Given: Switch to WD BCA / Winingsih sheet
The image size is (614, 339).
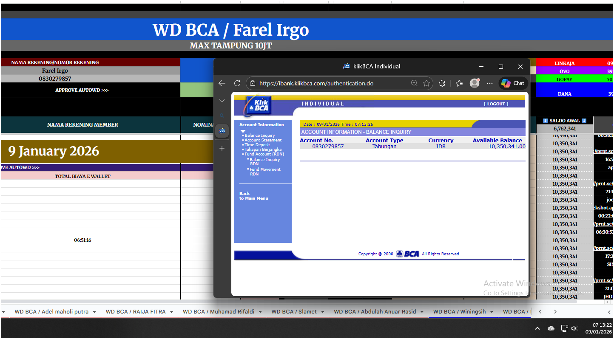Looking at the screenshot, I should (459, 312).
